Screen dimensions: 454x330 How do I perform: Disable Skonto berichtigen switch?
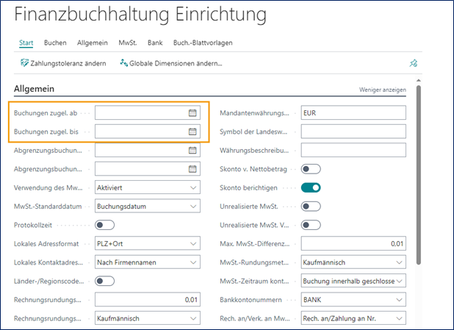(x=311, y=187)
